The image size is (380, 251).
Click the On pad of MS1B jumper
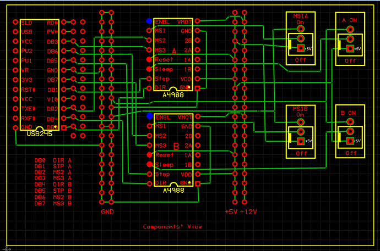(301, 121)
